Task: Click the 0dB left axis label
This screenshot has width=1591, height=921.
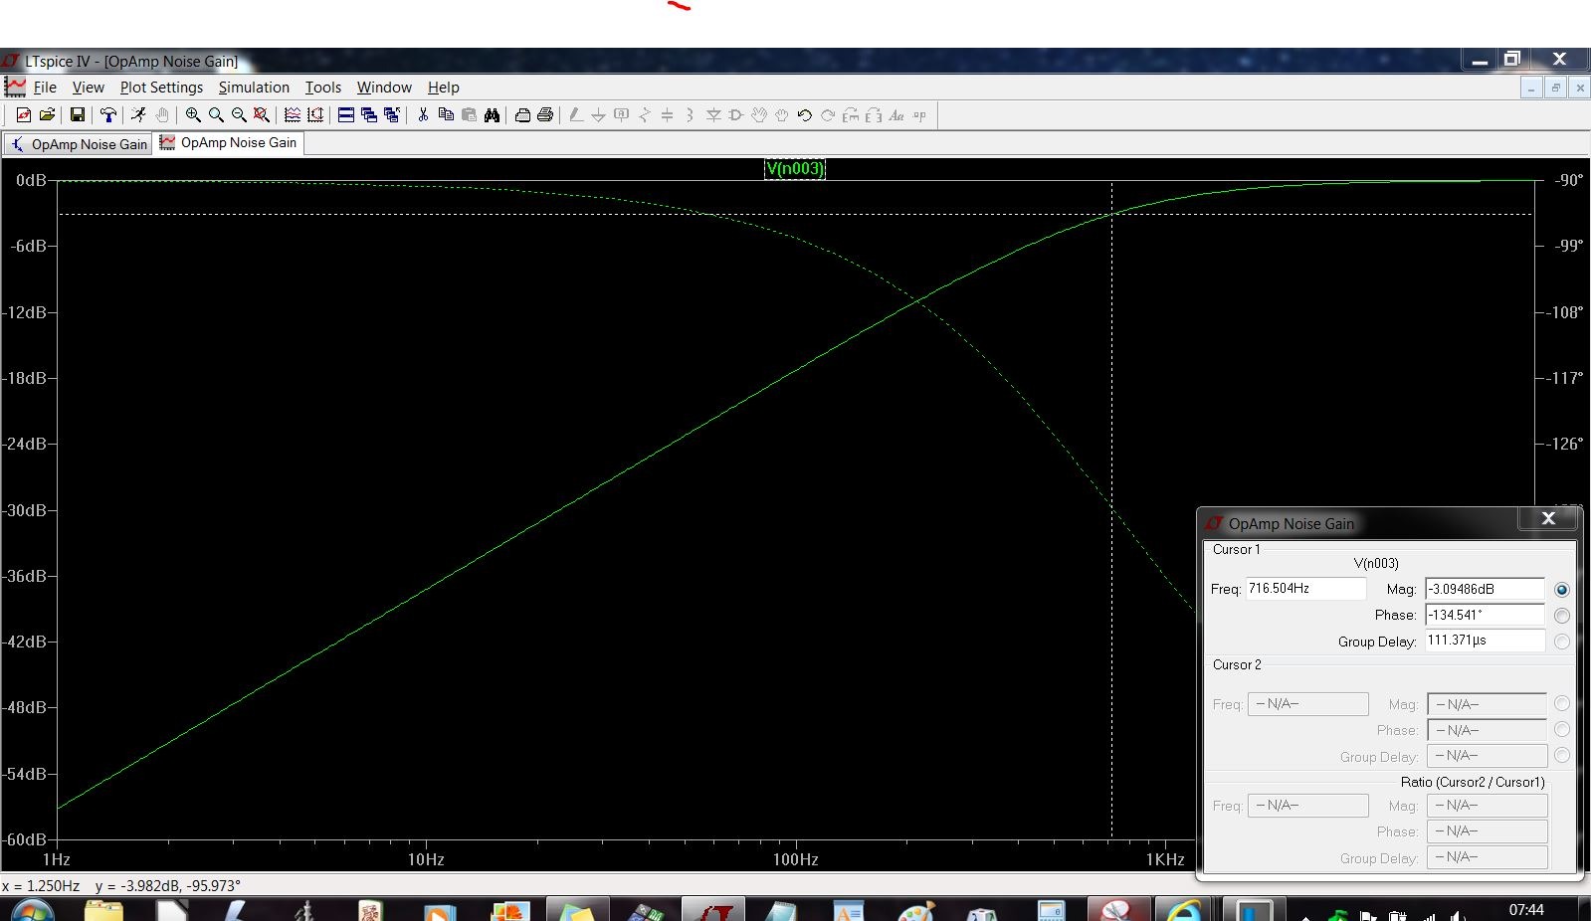Action: tap(31, 180)
